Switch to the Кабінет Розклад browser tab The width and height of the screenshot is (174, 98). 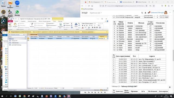pyautogui.click(x=143, y=2)
